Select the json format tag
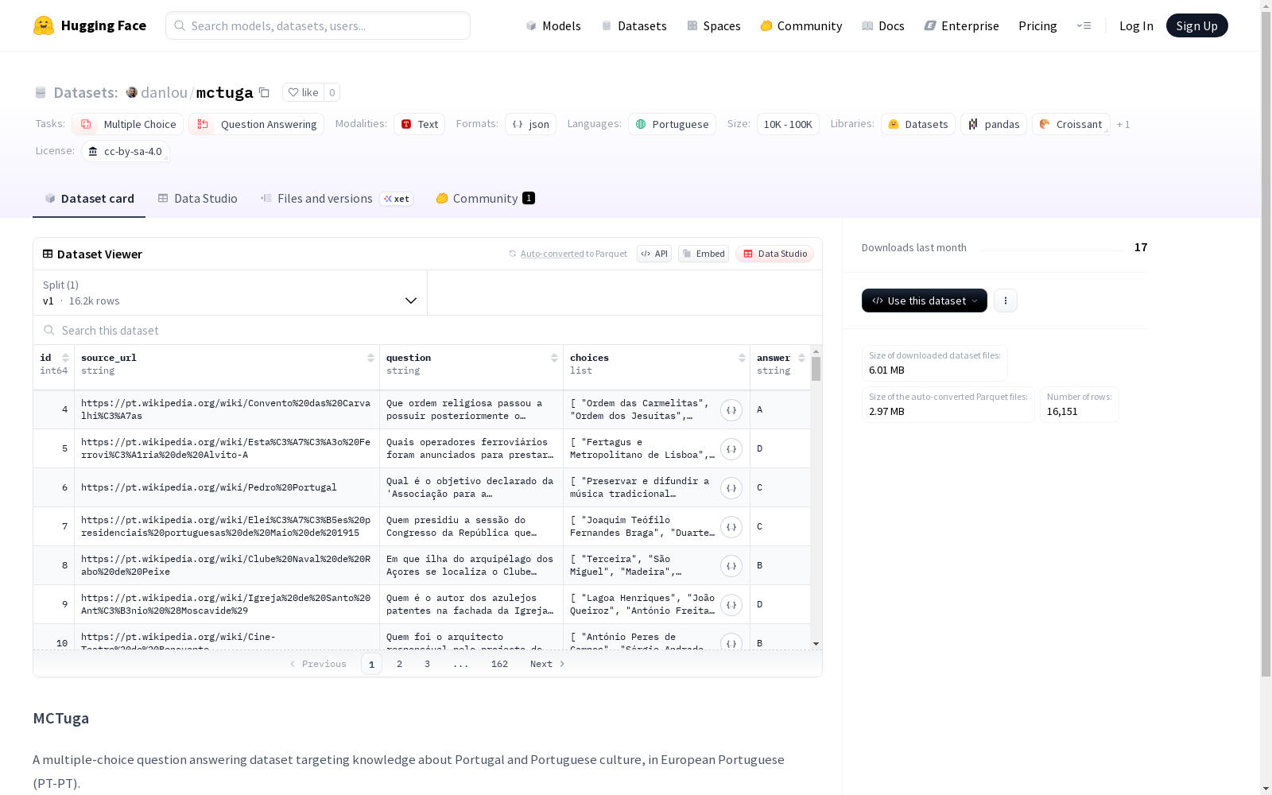The width and height of the screenshot is (1272, 795). click(531, 124)
